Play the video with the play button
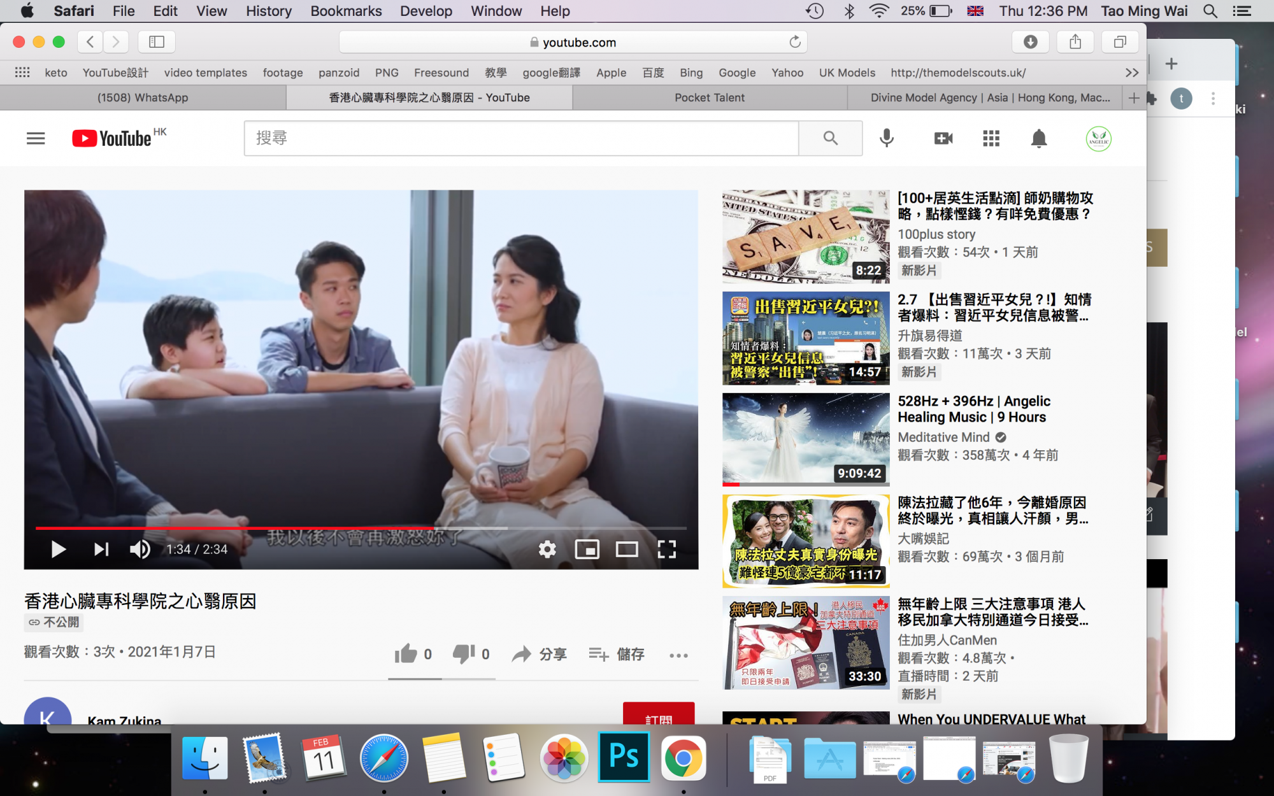1274x796 pixels. point(58,549)
